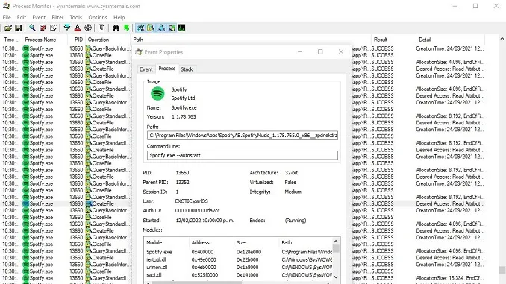
Task: Click the modules list vertical scrollbar thumb
Action: tap(336, 248)
